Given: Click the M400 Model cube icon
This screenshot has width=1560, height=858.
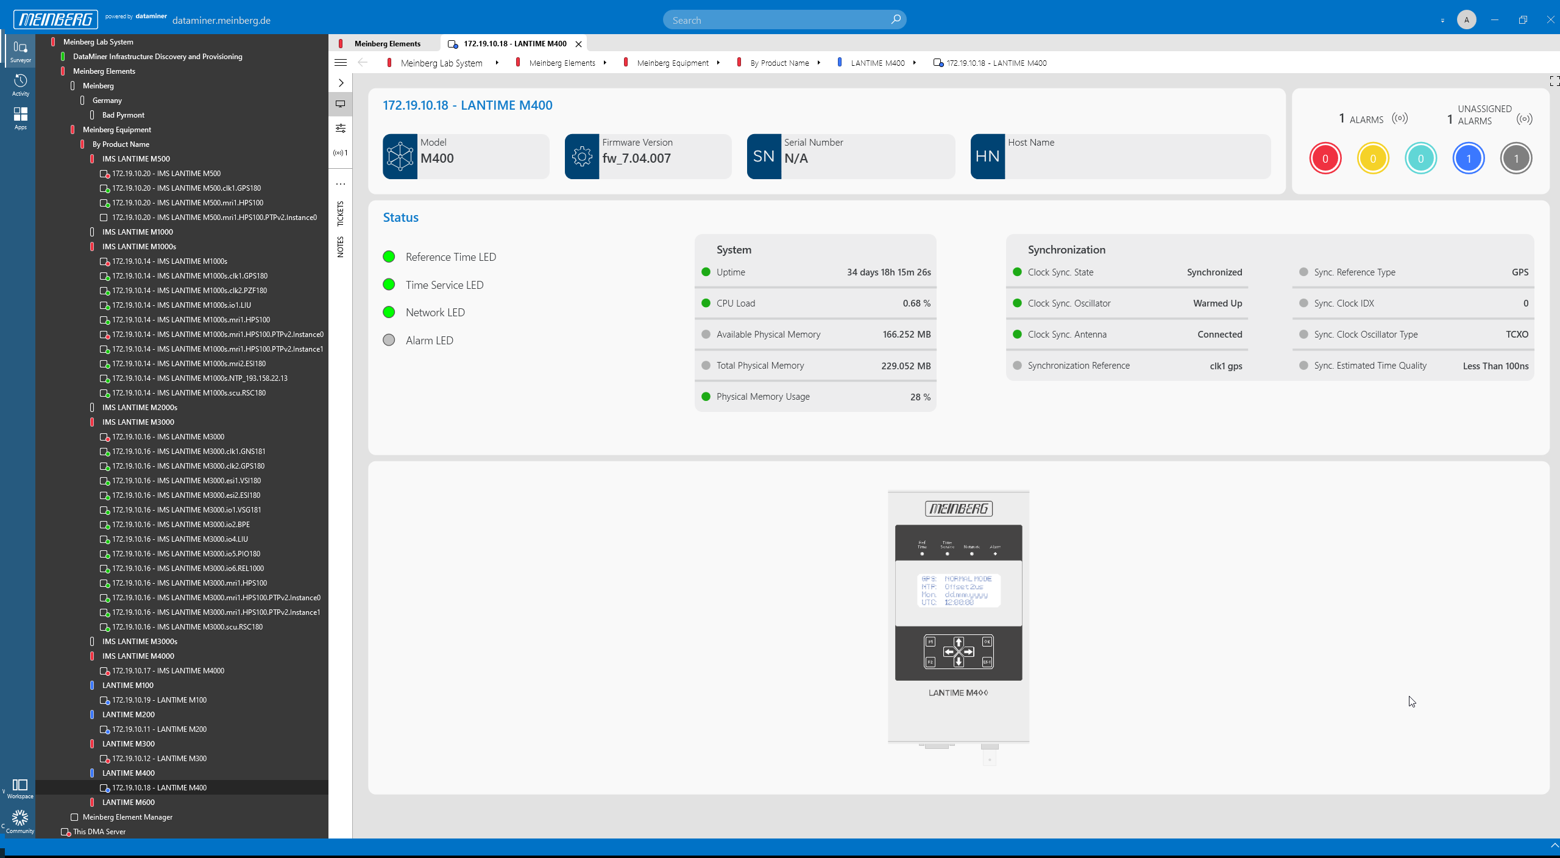Looking at the screenshot, I should point(400,157).
